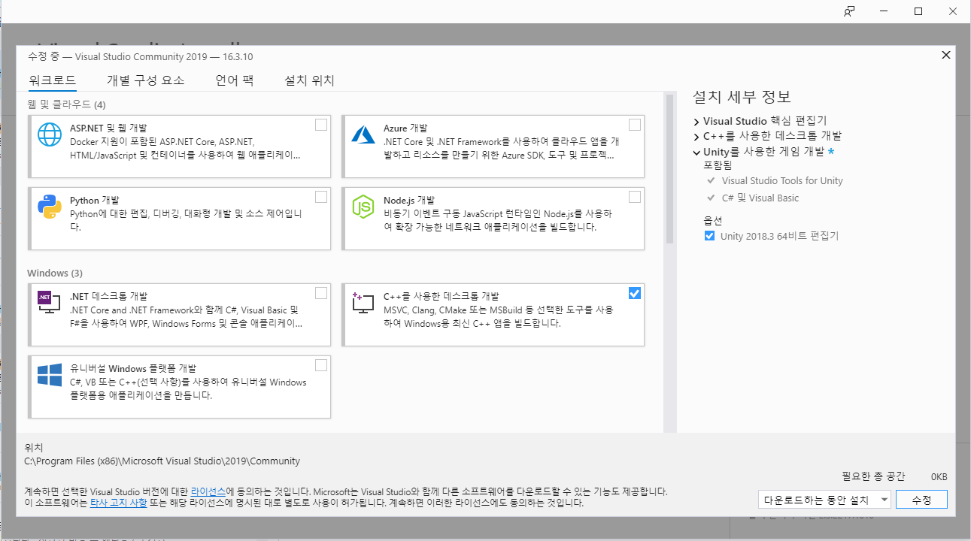Image resolution: width=971 pixels, height=541 pixels.
Task: Expand C++를 사용한 데스크톱 개발 details
Action: click(x=696, y=136)
